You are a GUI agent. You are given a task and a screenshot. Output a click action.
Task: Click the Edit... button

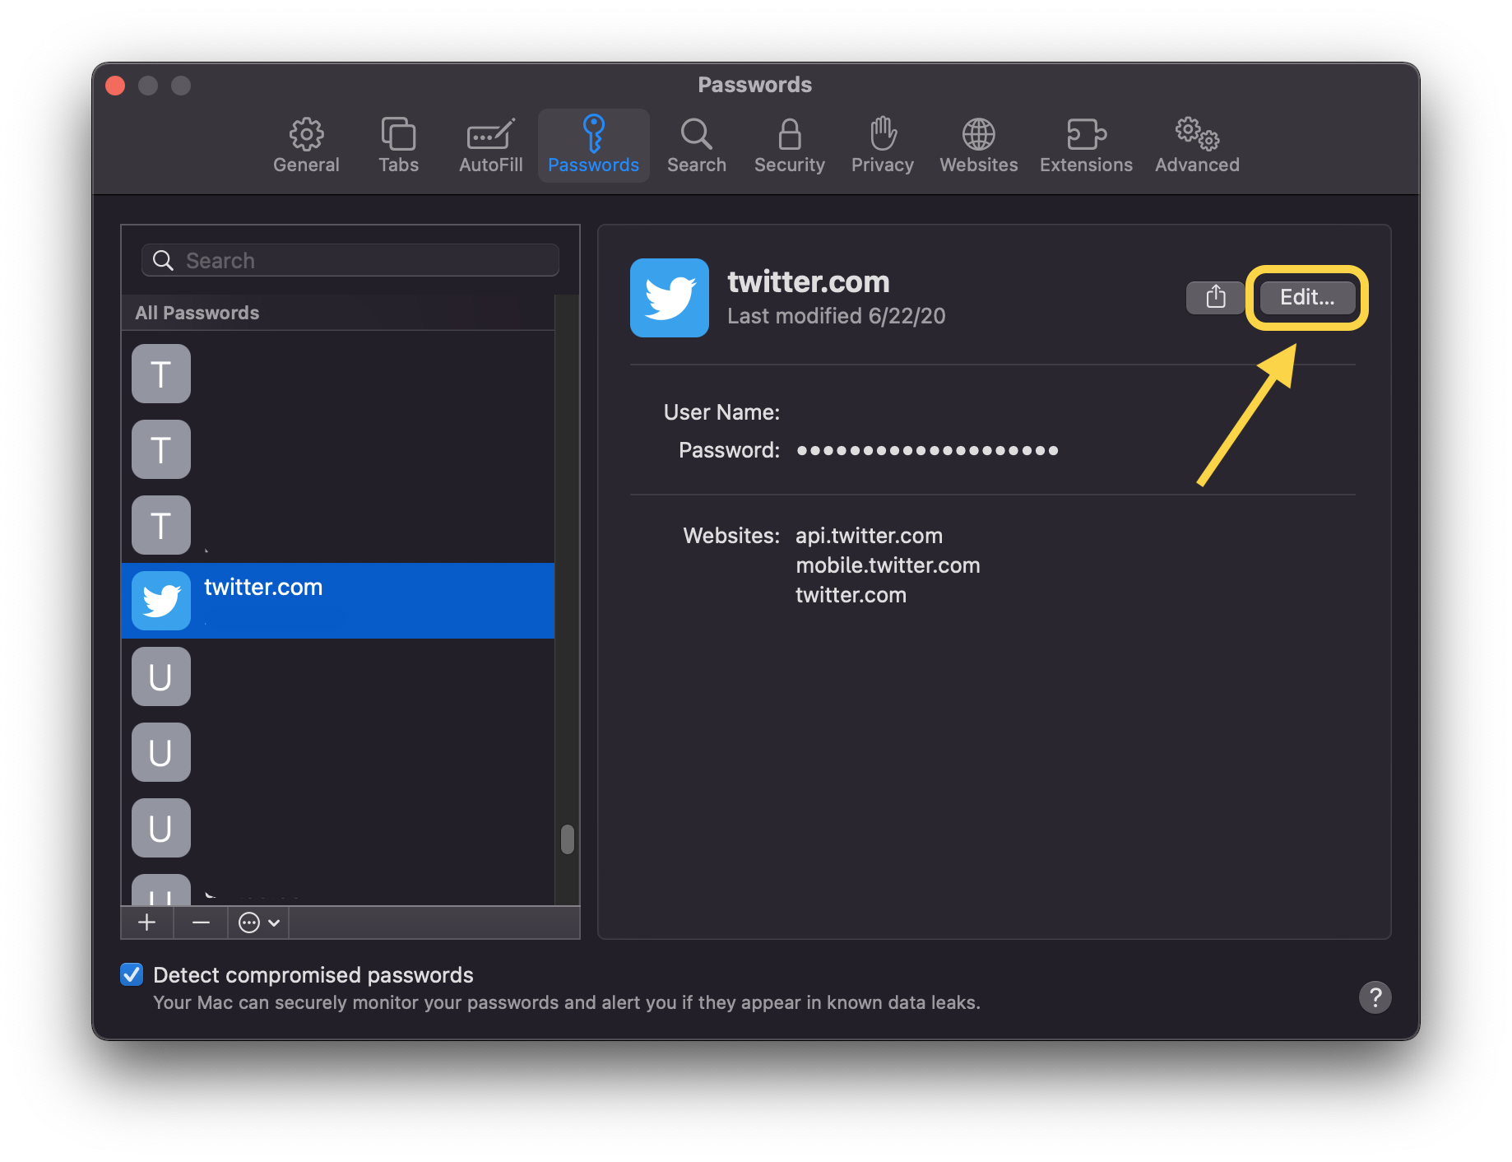pyautogui.click(x=1307, y=297)
